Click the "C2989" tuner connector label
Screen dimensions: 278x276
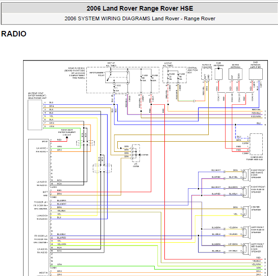pyautogui.click(x=245, y=153)
